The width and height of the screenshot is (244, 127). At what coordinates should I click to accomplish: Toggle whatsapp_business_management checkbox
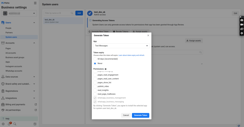[95, 98]
